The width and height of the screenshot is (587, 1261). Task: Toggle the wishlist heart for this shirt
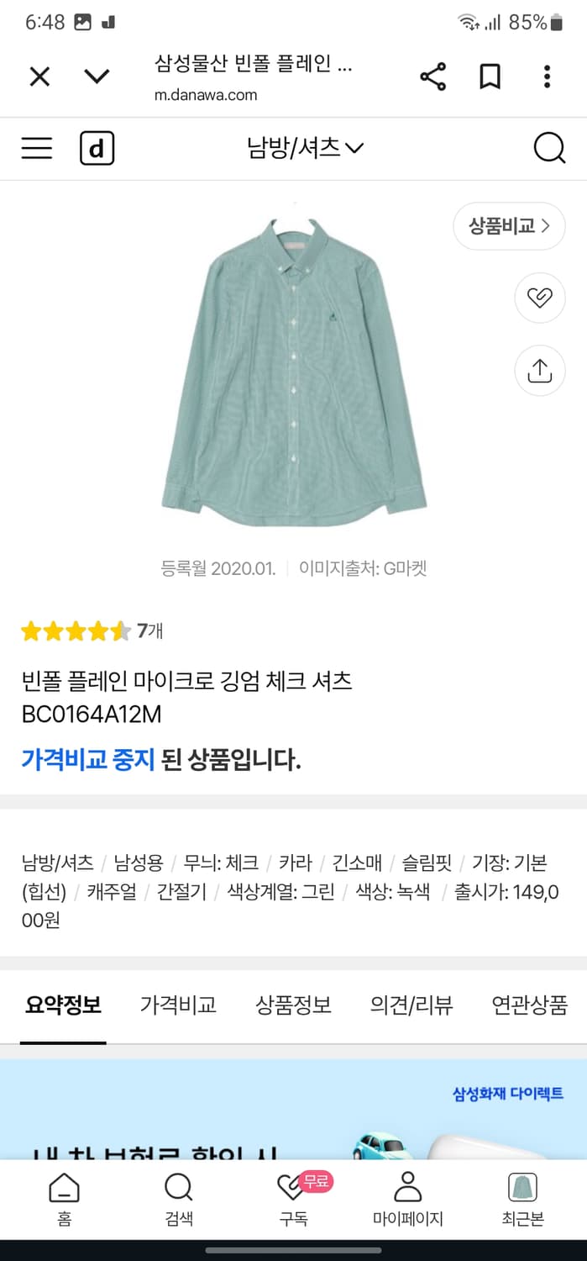tap(539, 298)
